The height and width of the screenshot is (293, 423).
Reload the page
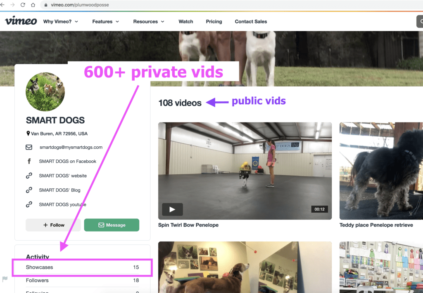tap(23, 5)
